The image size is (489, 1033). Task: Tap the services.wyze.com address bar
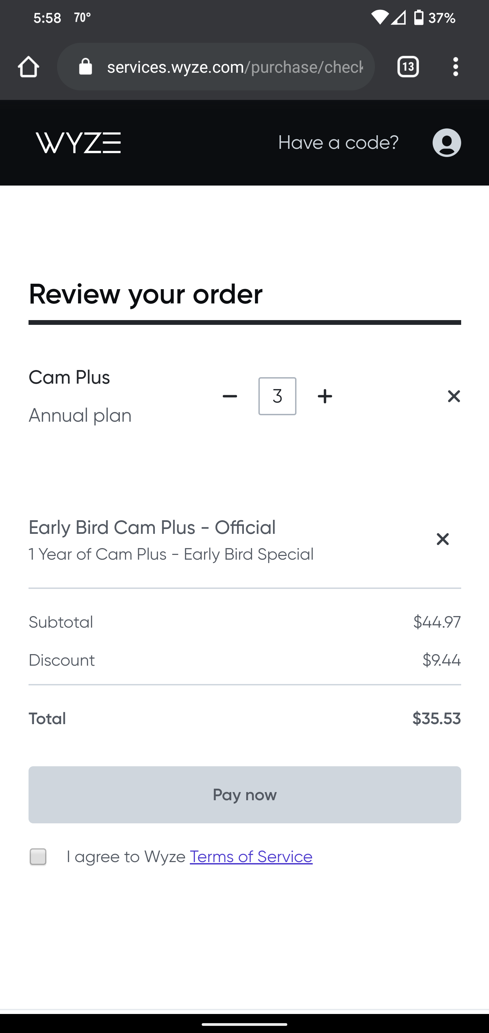pyautogui.click(x=234, y=67)
